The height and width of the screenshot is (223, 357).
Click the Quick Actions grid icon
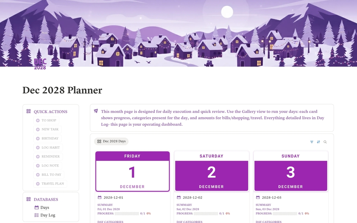tap(28, 111)
